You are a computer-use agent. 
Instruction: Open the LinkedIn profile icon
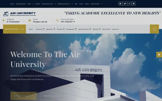click(134, 4)
